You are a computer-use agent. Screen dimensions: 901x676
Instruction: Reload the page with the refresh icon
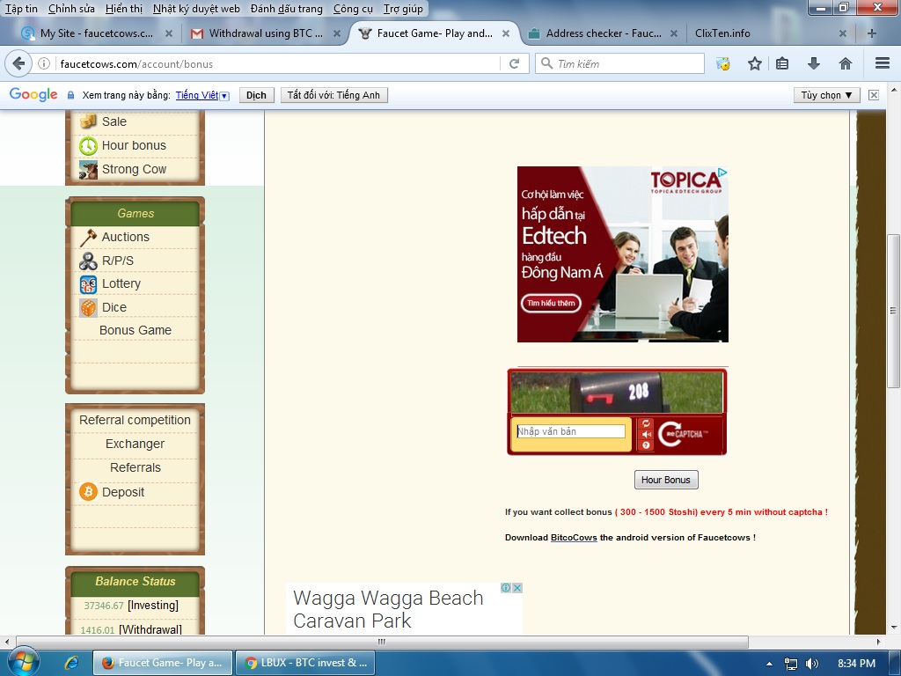point(514,63)
